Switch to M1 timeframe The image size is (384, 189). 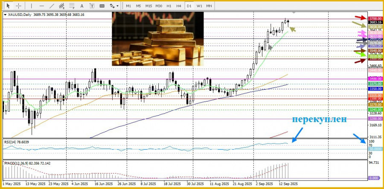(x=128, y=6)
